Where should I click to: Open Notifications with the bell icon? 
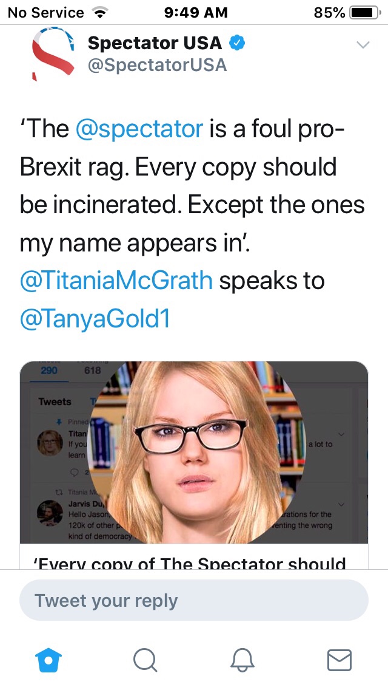point(242,660)
